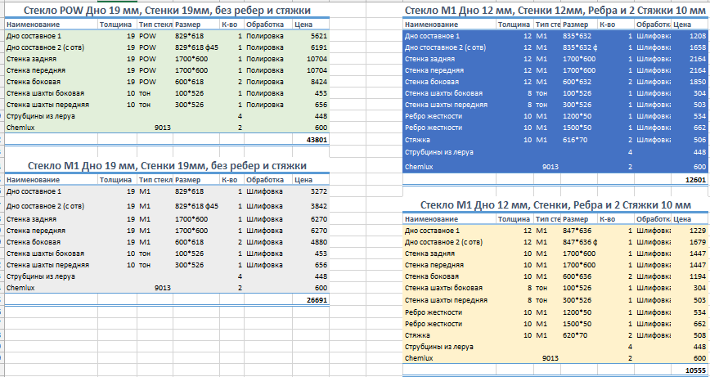The width and height of the screenshot is (710, 377).
Task: Select price 1194 in yellow table
Action: tap(698, 276)
